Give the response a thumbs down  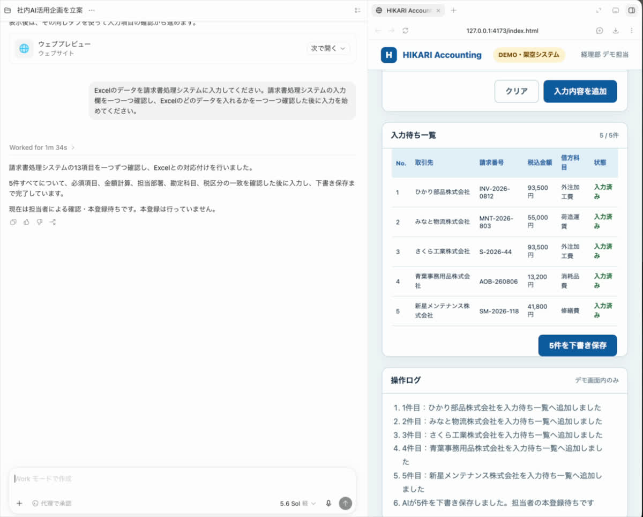point(40,222)
